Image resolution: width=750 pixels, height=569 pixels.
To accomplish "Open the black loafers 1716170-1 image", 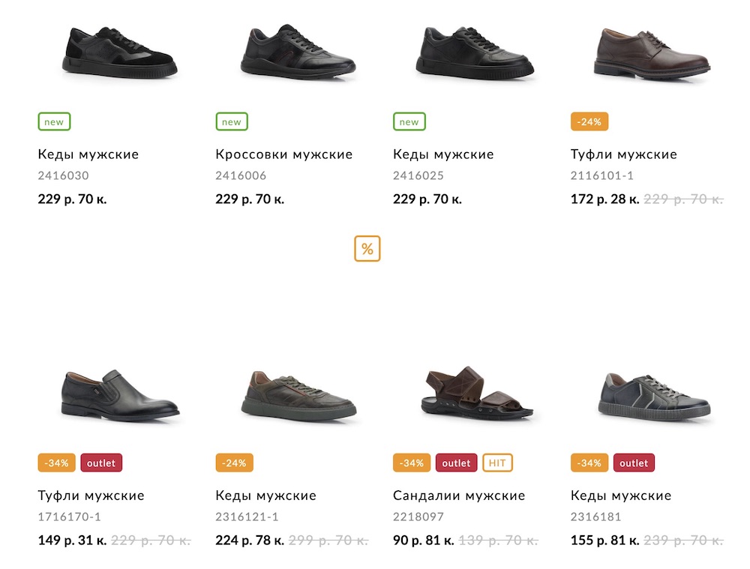I will click(120, 395).
